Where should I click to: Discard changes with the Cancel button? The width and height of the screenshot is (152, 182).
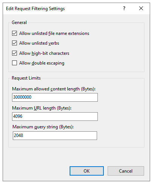[x=126, y=171]
